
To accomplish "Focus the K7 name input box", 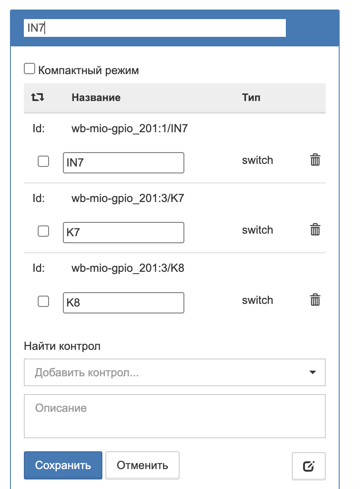I will (123, 233).
